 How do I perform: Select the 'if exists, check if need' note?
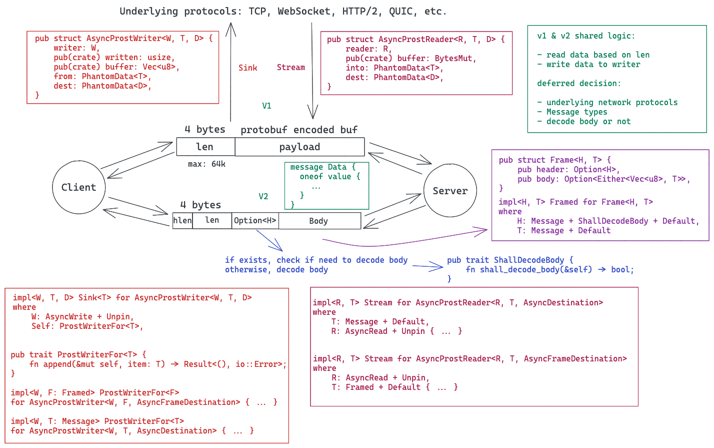(x=316, y=265)
